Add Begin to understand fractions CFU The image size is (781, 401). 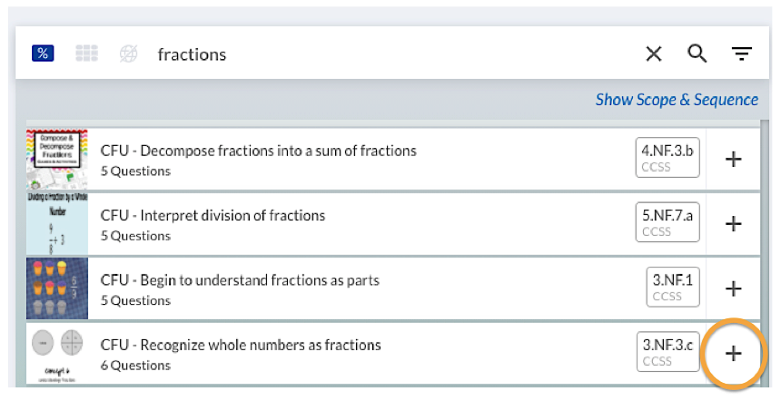click(x=733, y=289)
